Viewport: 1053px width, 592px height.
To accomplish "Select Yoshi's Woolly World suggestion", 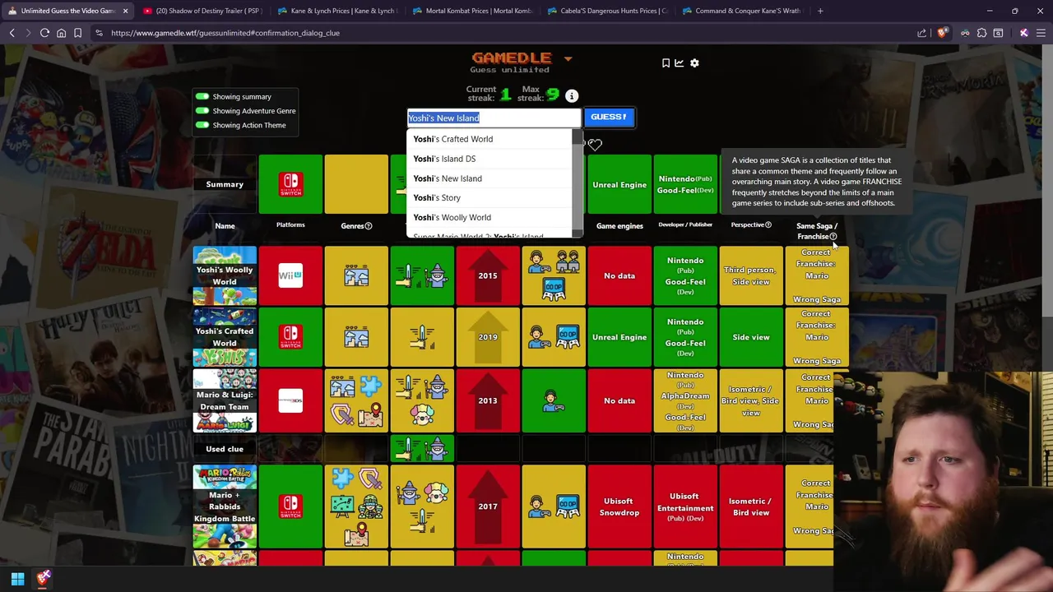I will [490, 218].
